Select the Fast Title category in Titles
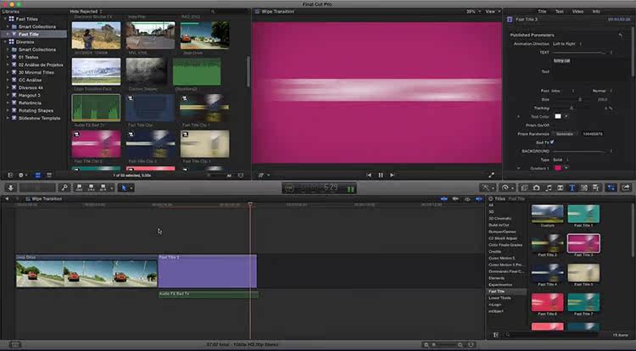Viewport: 636px width, 351px height. 496,292
